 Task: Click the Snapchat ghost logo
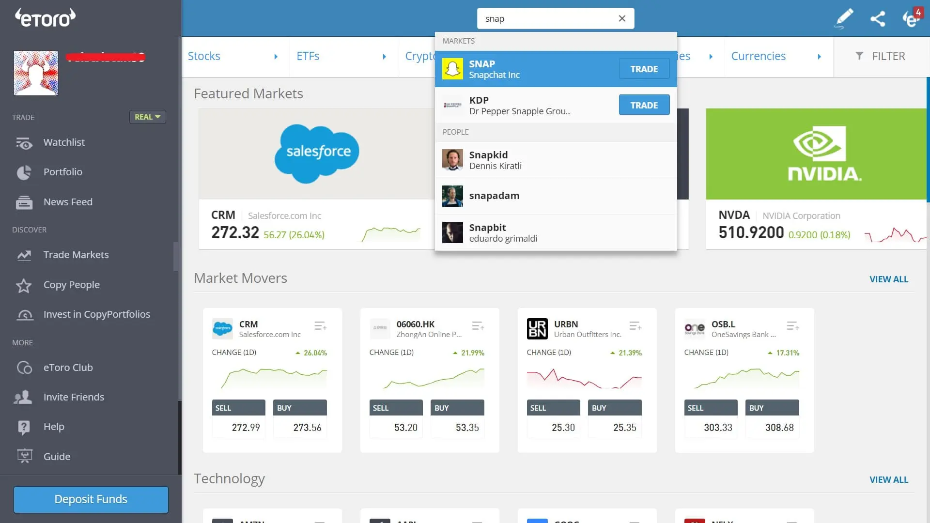[x=452, y=69]
